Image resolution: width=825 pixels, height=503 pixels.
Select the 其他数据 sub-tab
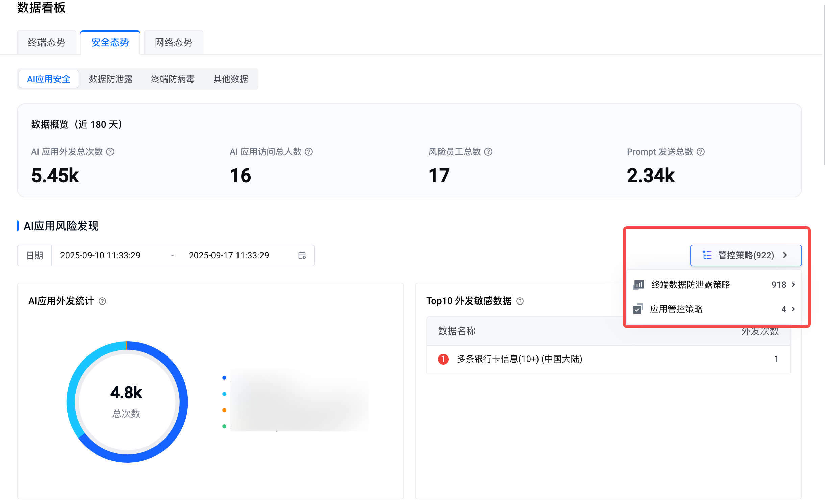pos(230,79)
